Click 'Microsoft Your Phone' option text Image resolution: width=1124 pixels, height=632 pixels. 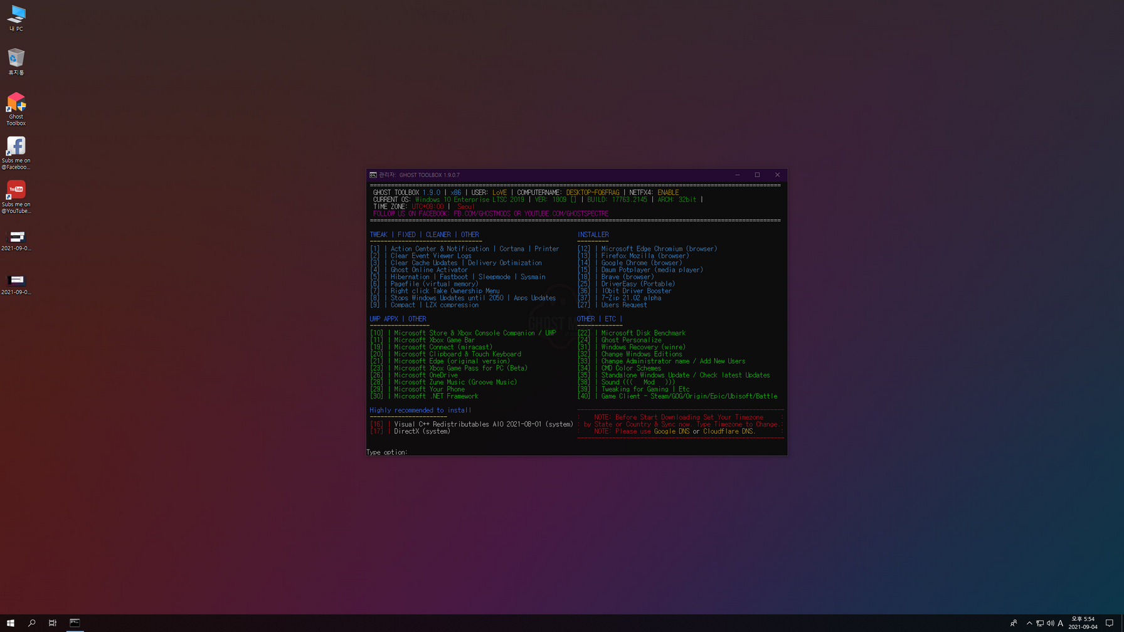pos(429,389)
